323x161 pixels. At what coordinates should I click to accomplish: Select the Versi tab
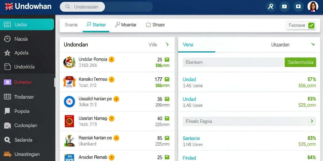click(188, 45)
